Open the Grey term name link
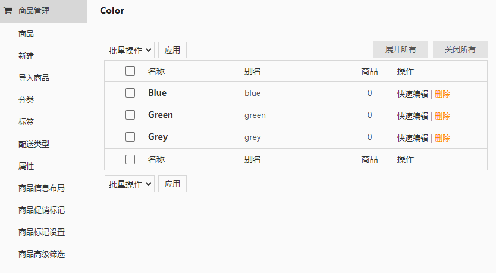Screen dimensions: 496x273 pyautogui.click(x=158, y=137)
